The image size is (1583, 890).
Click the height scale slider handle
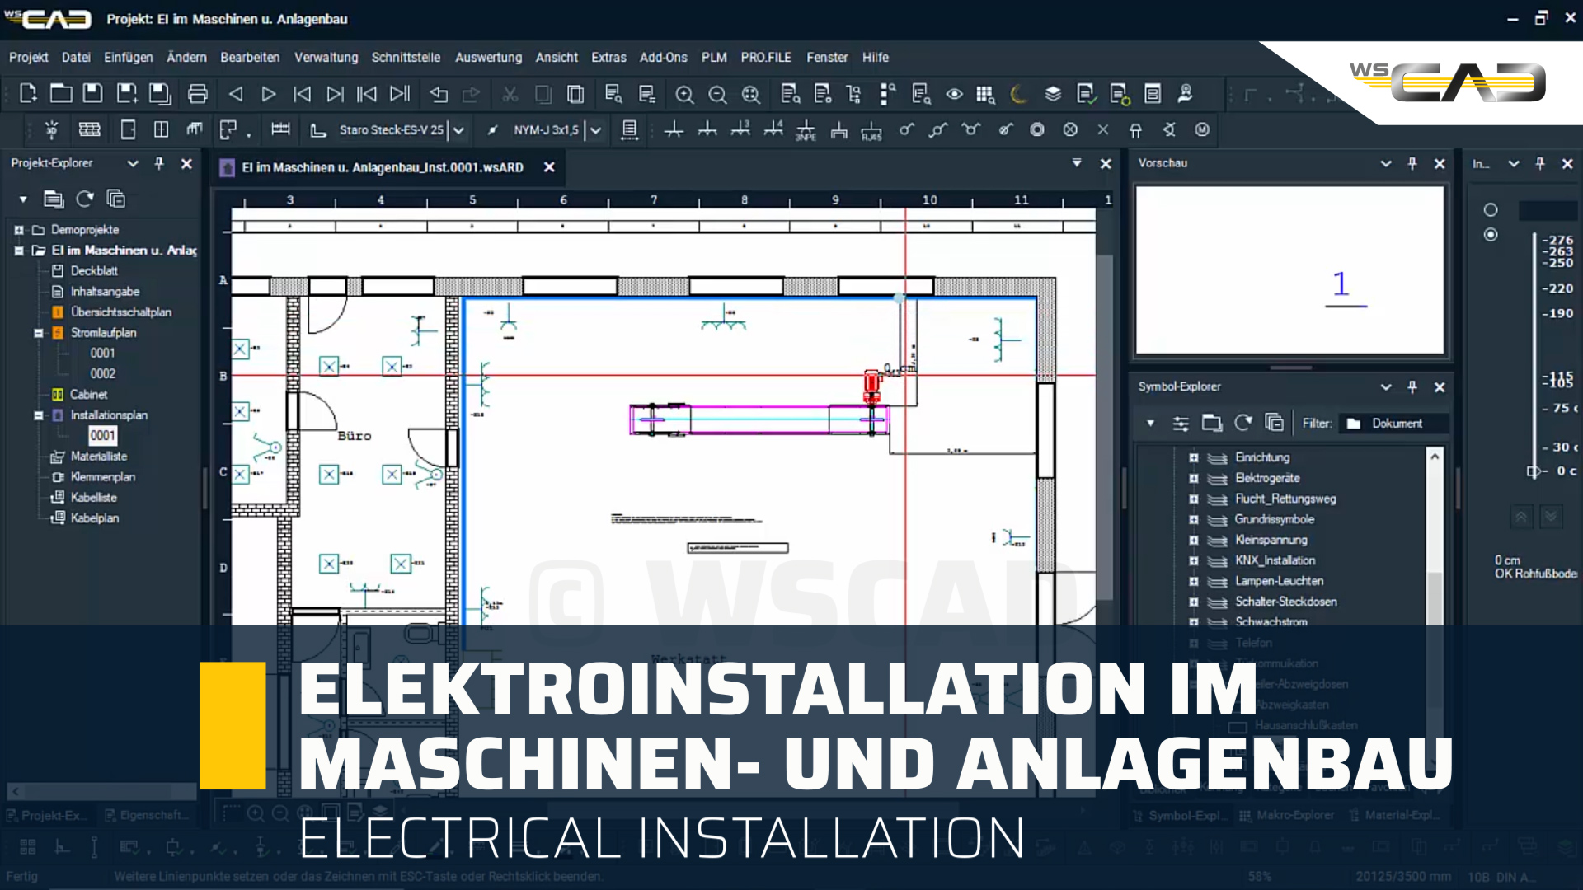pyautogui.click(x=1534, y=471)
